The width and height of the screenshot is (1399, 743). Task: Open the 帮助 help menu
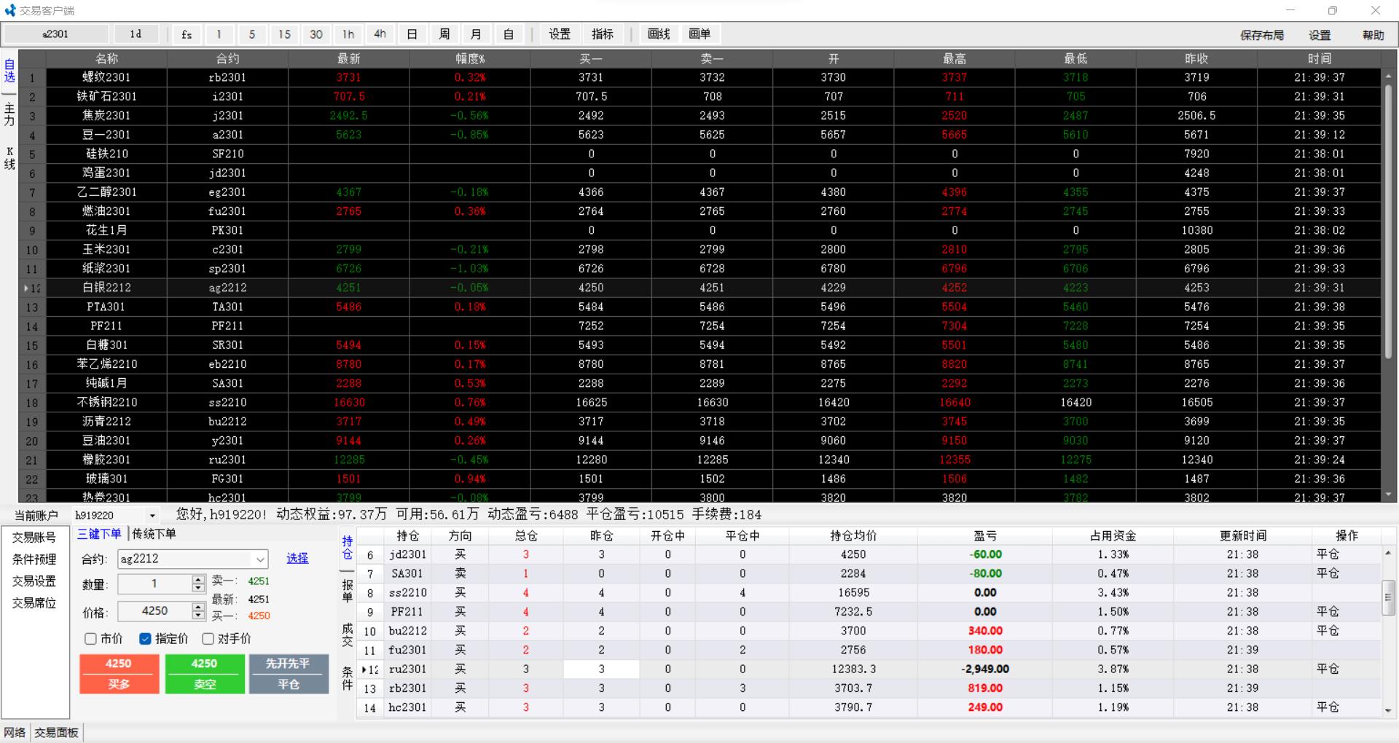tap(1373, 35)
